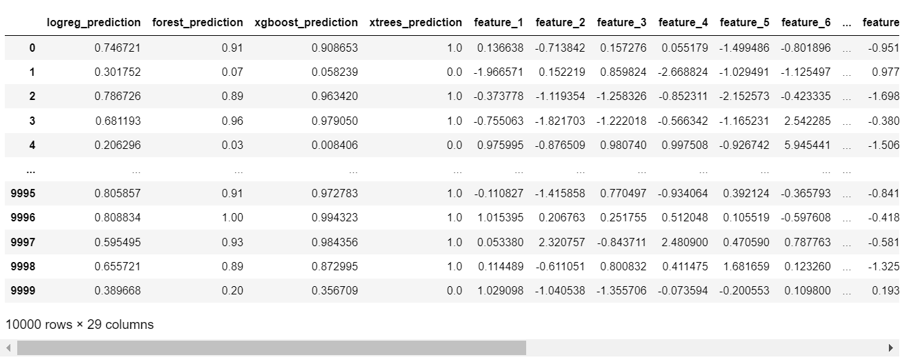
Task: Click logreg_prediction value 0.746721
Action: pyautogui.click(x=118, y=48)
